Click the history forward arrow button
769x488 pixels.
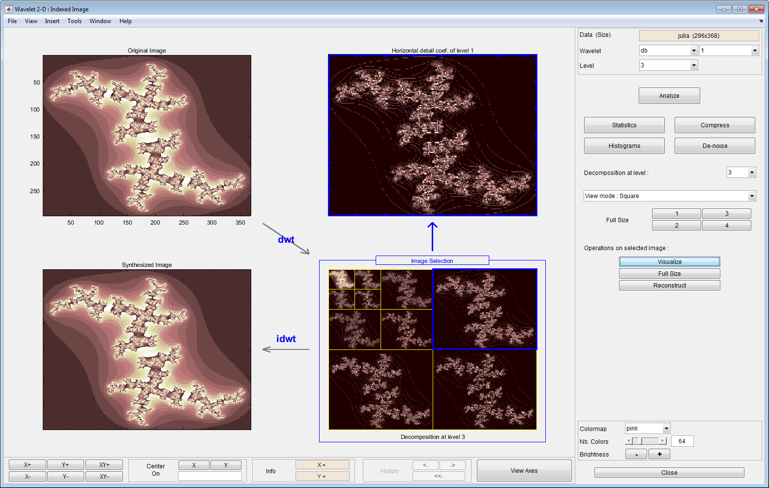pyautogui.click(x=452, y=465)
